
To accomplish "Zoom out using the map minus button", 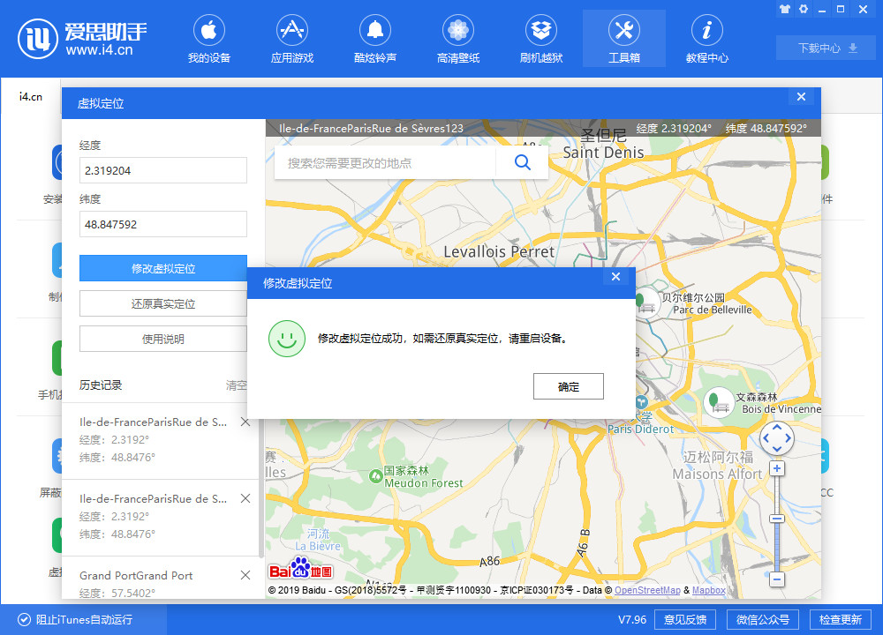I will click(x=776, y=579).
